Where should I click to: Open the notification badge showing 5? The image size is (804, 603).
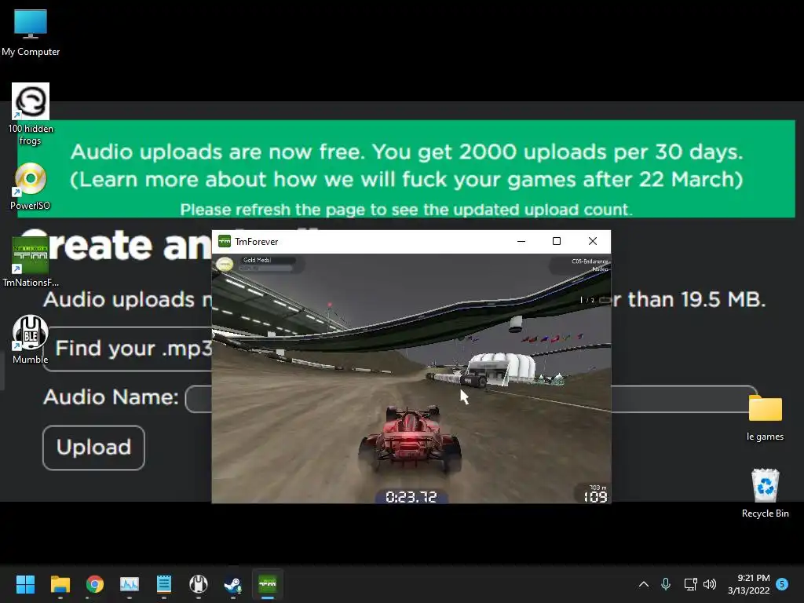coord(782,584)
